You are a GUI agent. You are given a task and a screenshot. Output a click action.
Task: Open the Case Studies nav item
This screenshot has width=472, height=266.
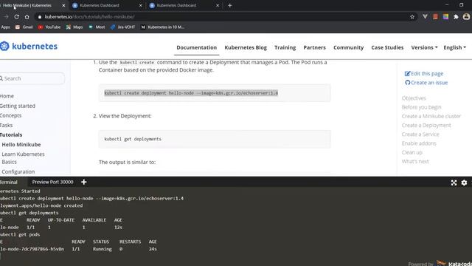click(x=387, y=47)
